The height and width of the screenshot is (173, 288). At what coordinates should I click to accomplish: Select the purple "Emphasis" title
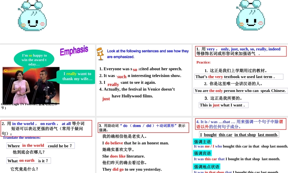pyautogui.click(x=74, y=50)
